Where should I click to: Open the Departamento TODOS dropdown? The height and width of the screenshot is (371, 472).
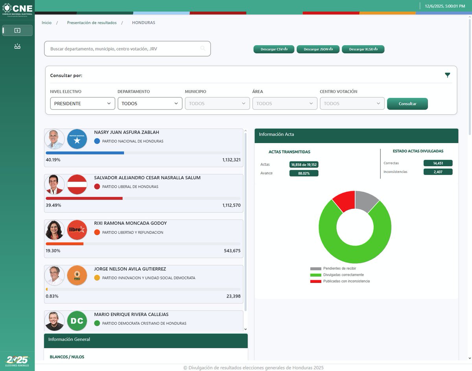click(150, 103)
